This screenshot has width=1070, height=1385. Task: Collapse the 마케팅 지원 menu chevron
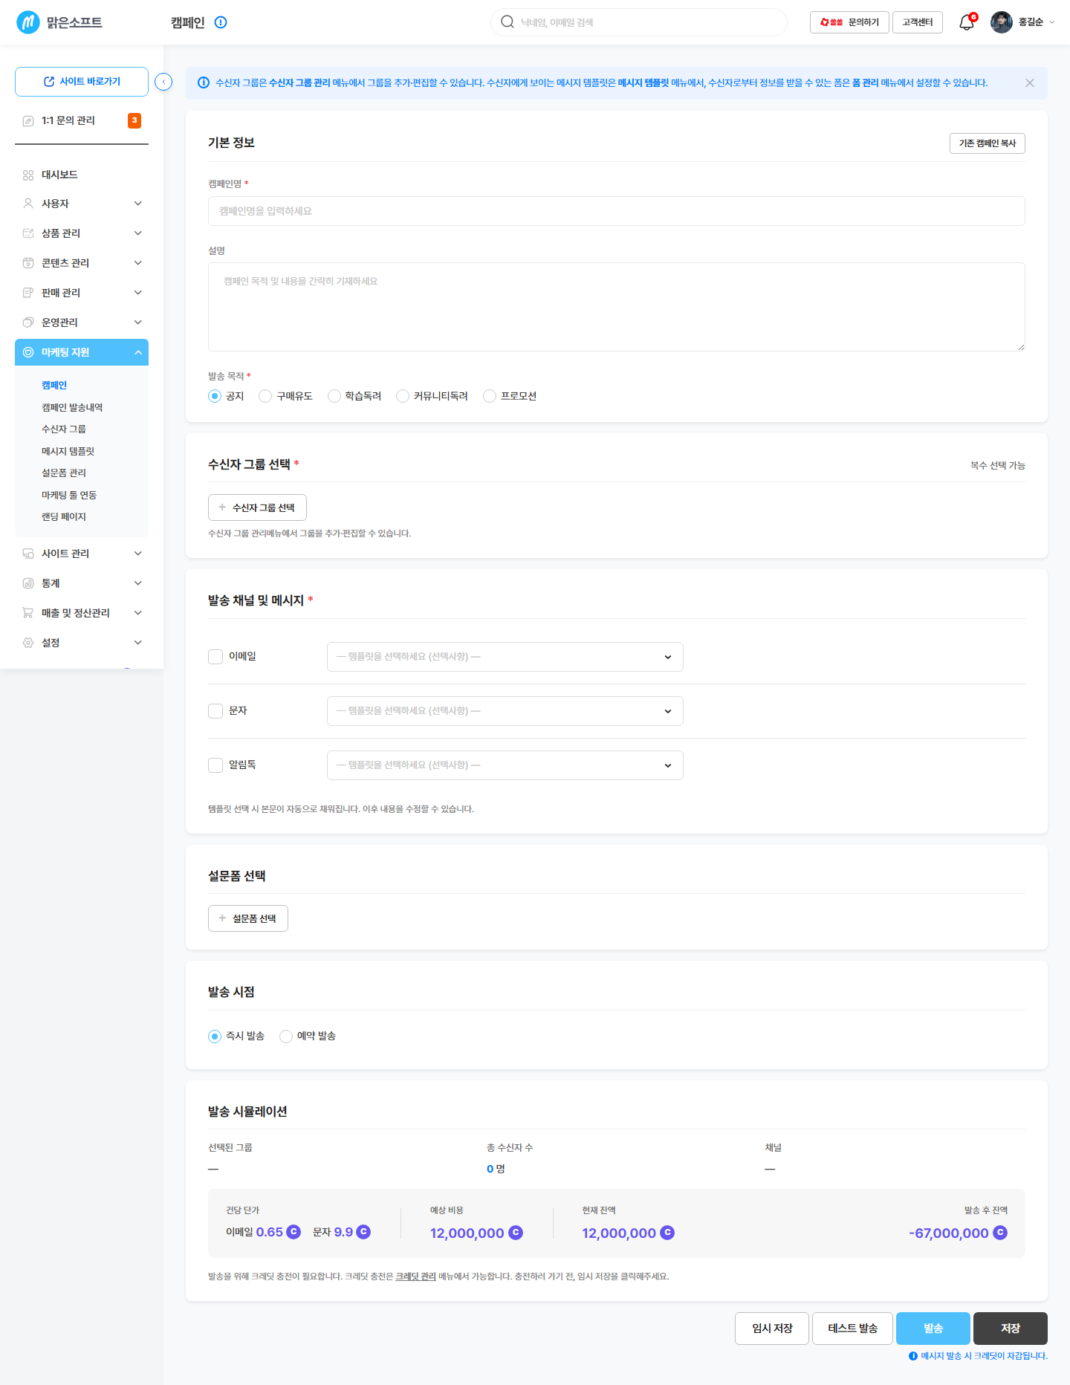pos(138,352)
